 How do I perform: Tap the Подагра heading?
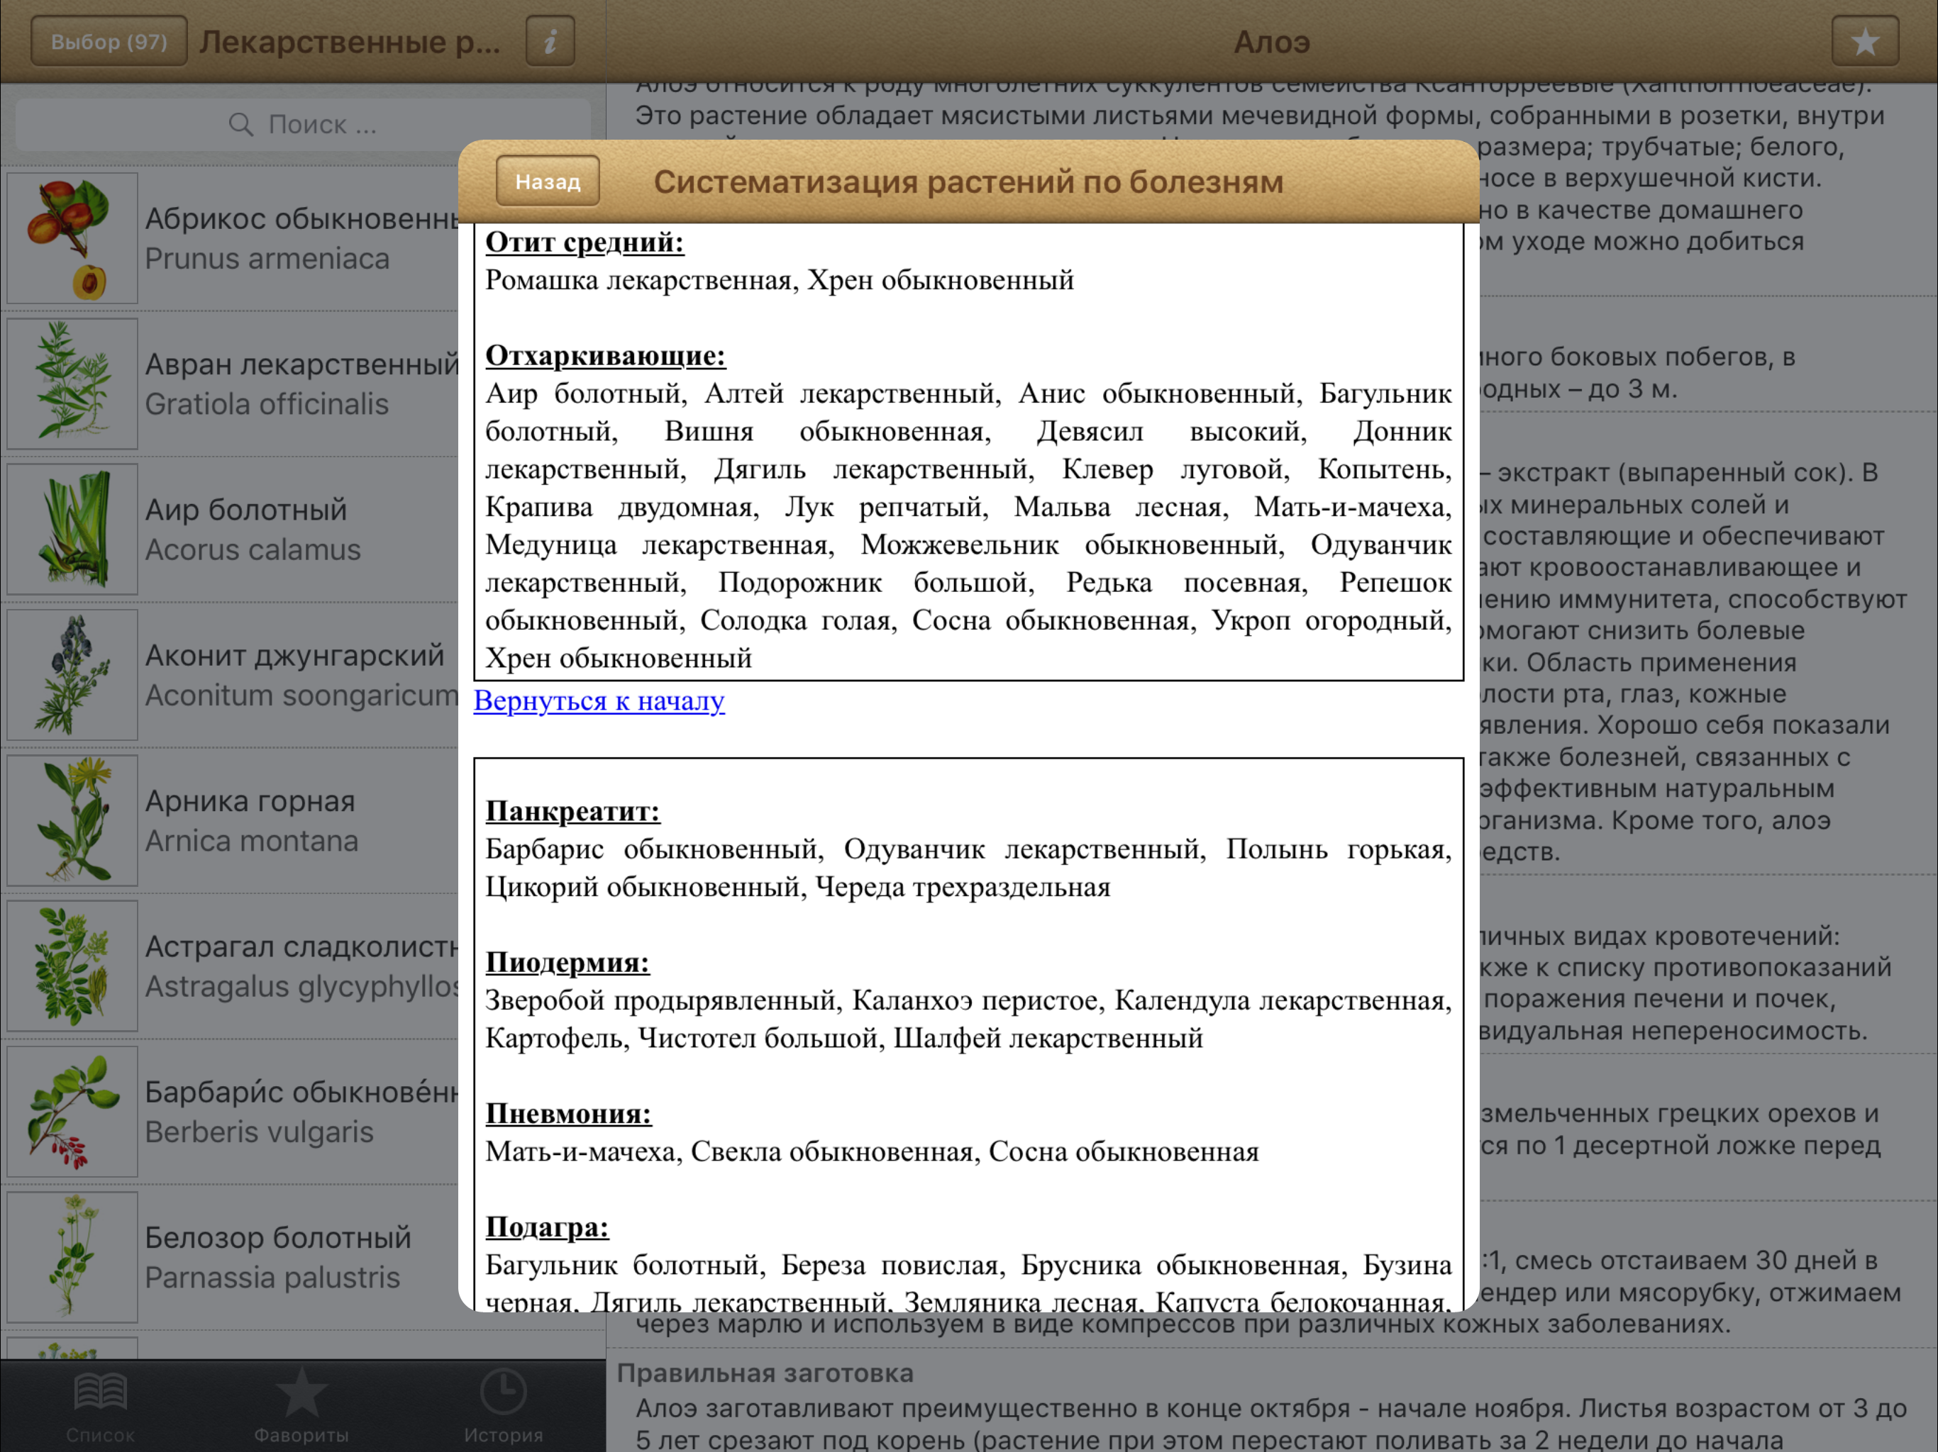click(x=547, y=1227)
